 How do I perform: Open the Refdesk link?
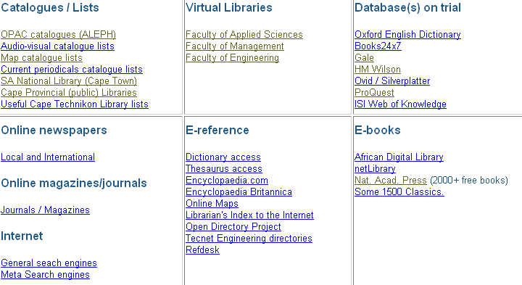tap(202, 250)
